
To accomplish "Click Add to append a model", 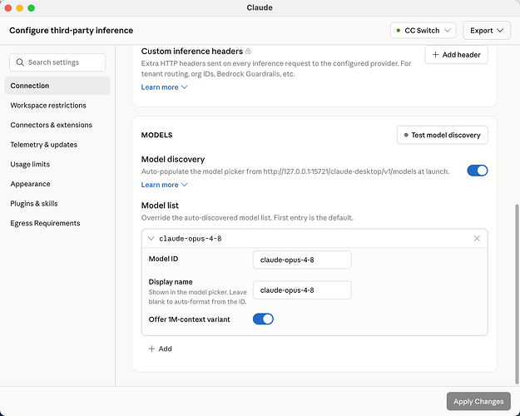I will pos(161,349).
